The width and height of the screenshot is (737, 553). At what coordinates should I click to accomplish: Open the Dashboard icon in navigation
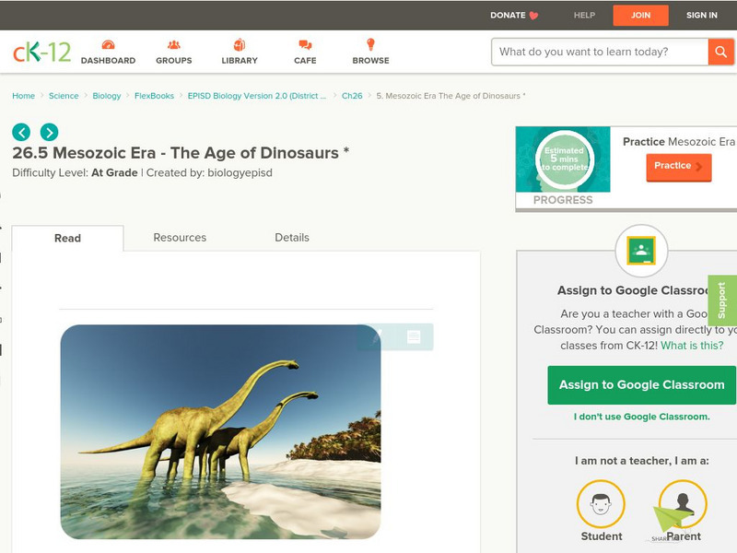coord(108,46)
